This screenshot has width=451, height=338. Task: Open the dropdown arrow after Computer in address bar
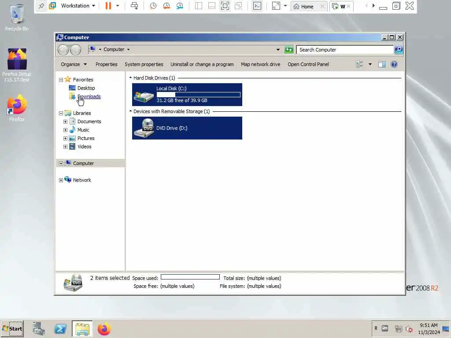[128, 49]
